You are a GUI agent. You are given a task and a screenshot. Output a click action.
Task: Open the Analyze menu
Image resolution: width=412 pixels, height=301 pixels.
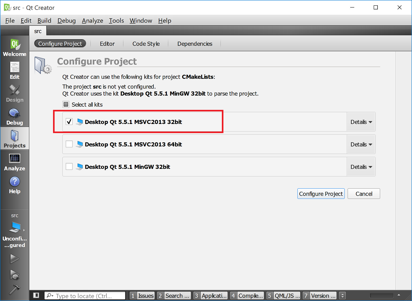93,20
